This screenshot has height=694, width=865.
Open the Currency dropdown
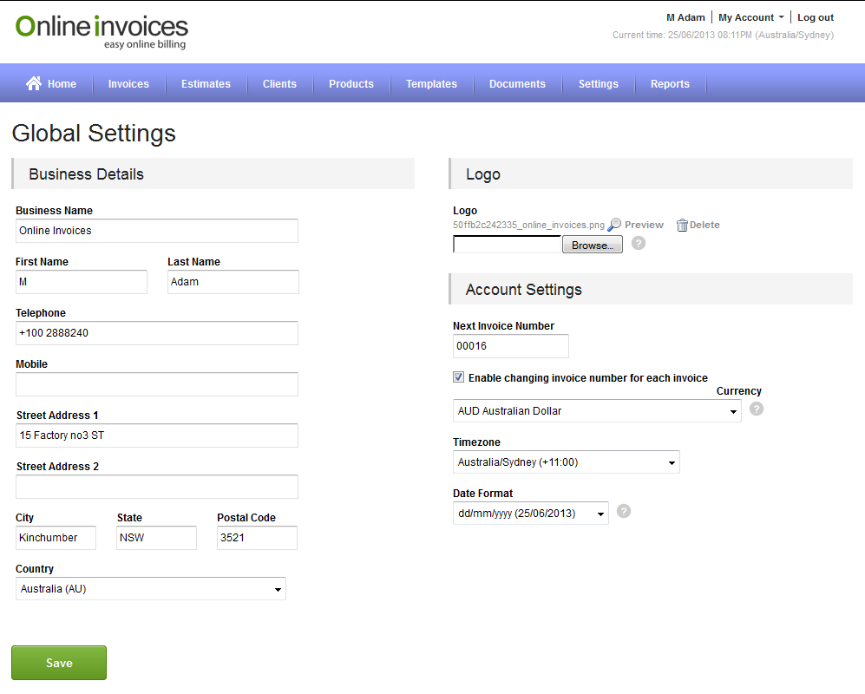point(597,411)
